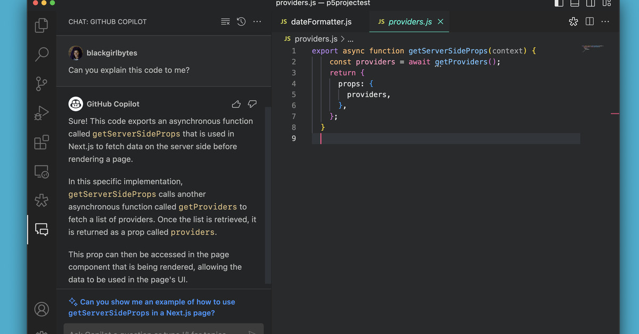Give a thumbs up on Copilot's response
This screenshot has width=639, height=334.
(x=236, y=104)
